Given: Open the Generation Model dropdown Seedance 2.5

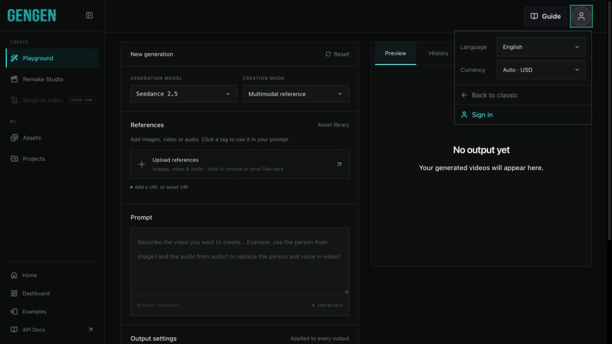Looking at the screenshot, I should coord(184,94).
